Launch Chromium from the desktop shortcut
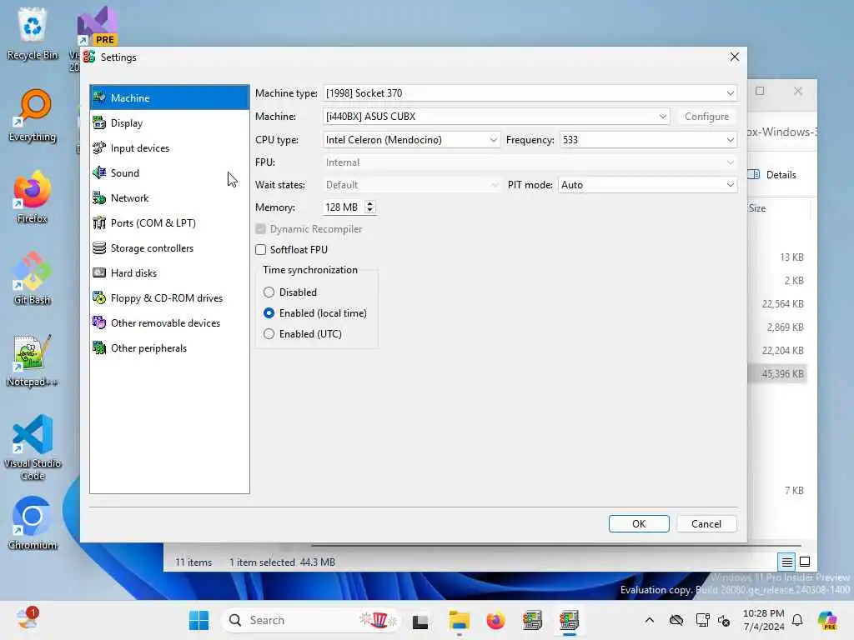The height and width of the screenshot is (640, 854). pyautogui.click(x=33, y=523)
